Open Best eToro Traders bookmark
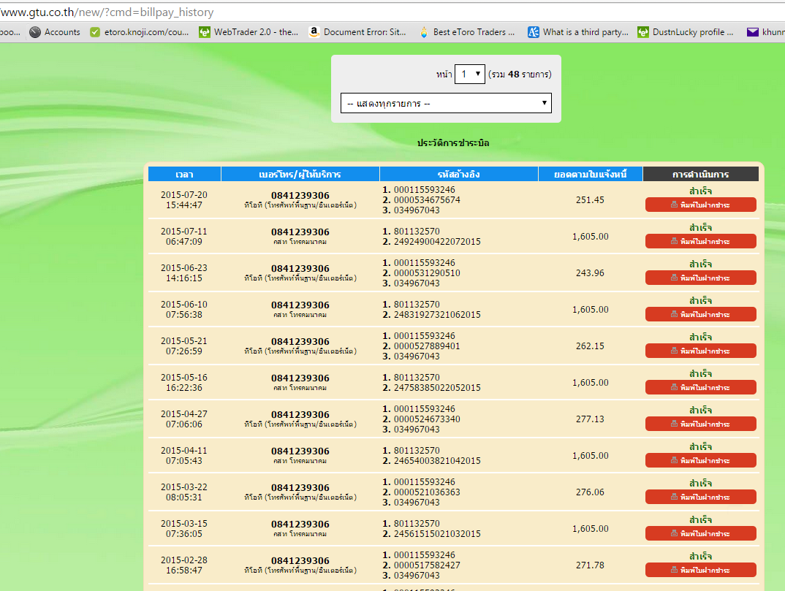This screenshot has width=785, height=591. pos(466,32)
